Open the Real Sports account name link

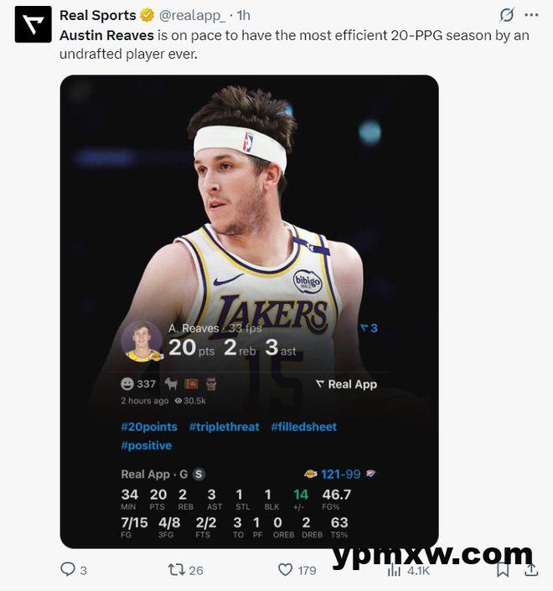tap(98, 15)
